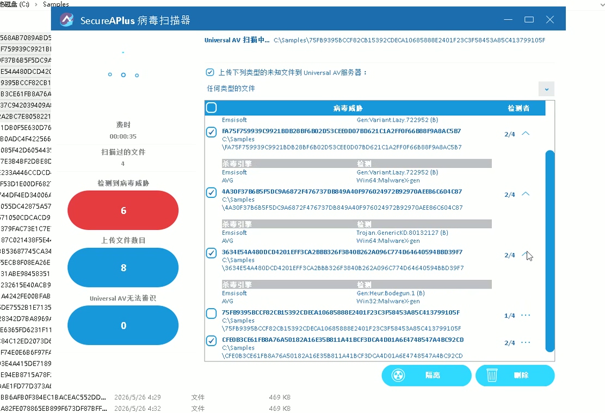Click the 隔离 quarantine button
Screen dimensions: 605x413
pyautogui.click(x=427, y=376)
